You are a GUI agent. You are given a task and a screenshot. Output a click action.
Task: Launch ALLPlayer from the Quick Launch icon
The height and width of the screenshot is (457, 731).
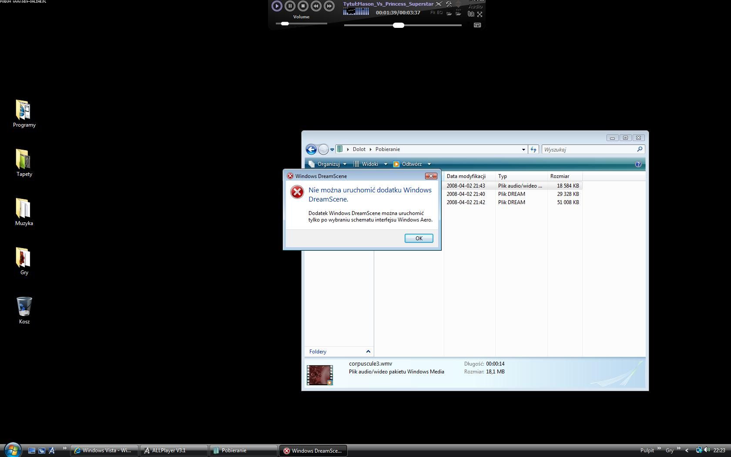(x=52, y=450)
